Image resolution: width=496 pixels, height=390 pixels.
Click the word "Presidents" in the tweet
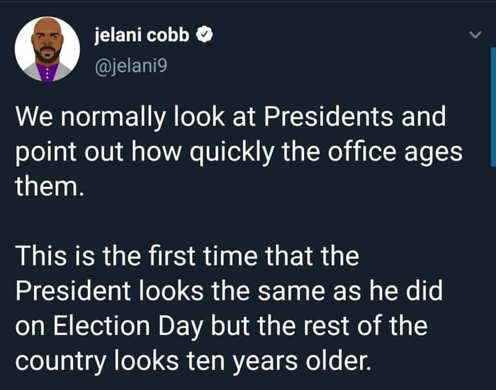328,117
